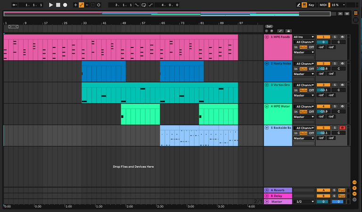The height and width of the screenshot is (212, 362).
Task: Enable MIDI Map Mode
Action: [x=323, y=5]
